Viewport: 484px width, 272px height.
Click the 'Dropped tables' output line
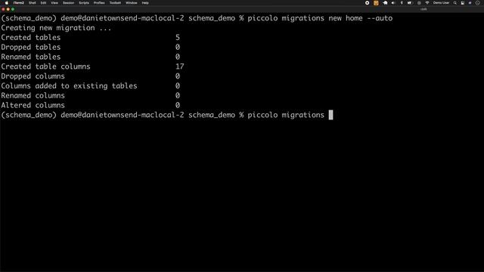tap(90, 47)
